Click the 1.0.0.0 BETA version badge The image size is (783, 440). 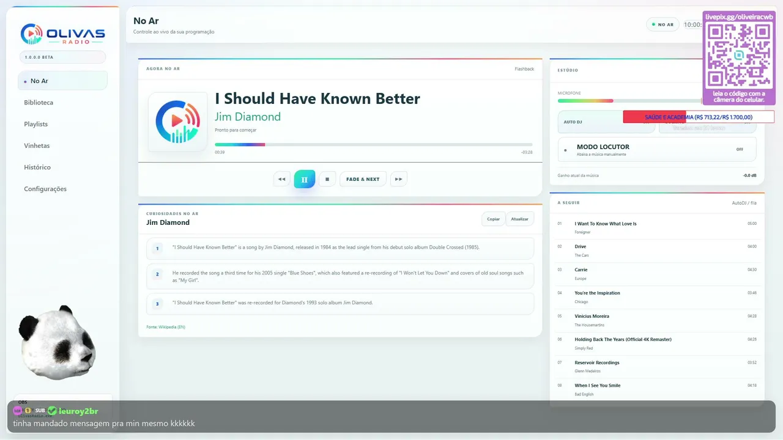(62, 57)
